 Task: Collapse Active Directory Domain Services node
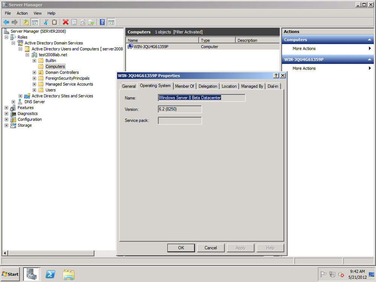pos(14,43)
